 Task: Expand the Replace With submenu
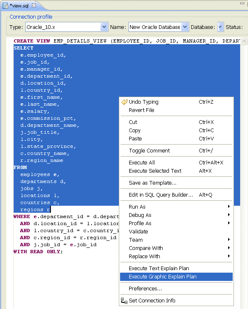point(229,256)
